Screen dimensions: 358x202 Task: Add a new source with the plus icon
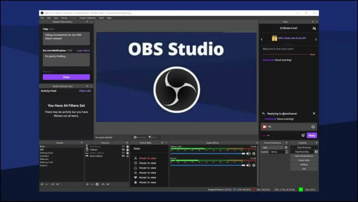pos(87,184)
